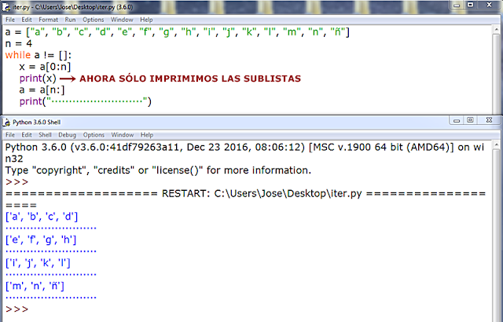Open Window menu in iter.py editor window
This screenshot has width=503, height=322.
click(x=122, y=20)
